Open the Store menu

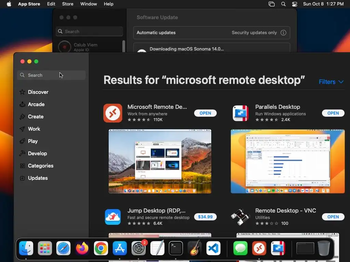pos(68,4)
